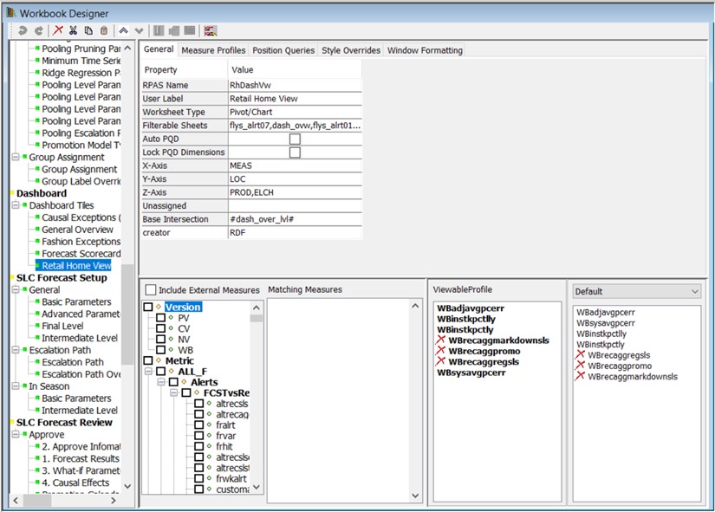This screenshot has width=715, height=512.
Task: Click the User Label value field
Action: coord(294,99)
